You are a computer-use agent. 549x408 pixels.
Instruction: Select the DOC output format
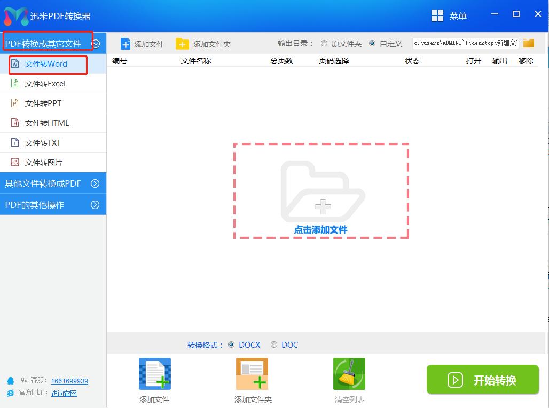point(273,345)
